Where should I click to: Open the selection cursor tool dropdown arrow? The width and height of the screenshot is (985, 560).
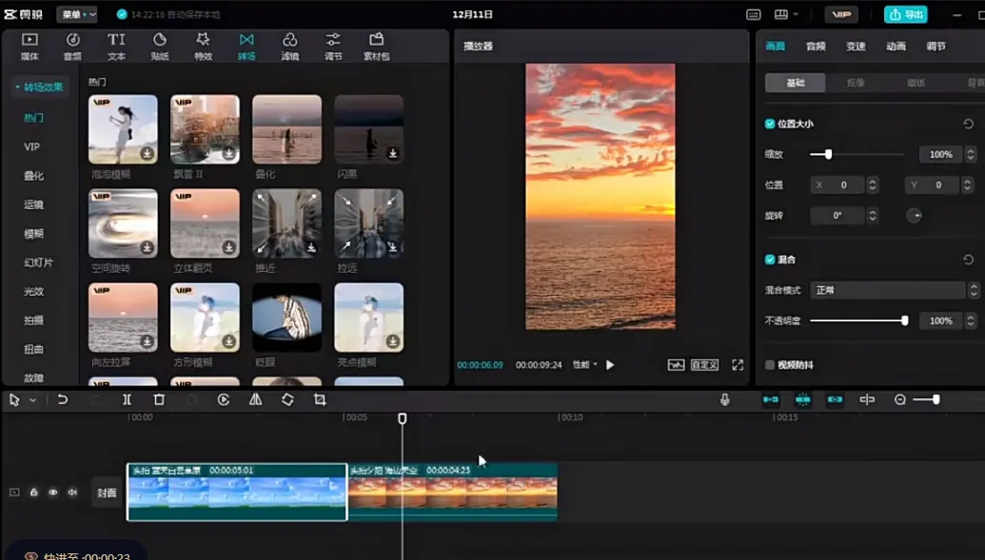pyautogui.click(x=32, y=400)
